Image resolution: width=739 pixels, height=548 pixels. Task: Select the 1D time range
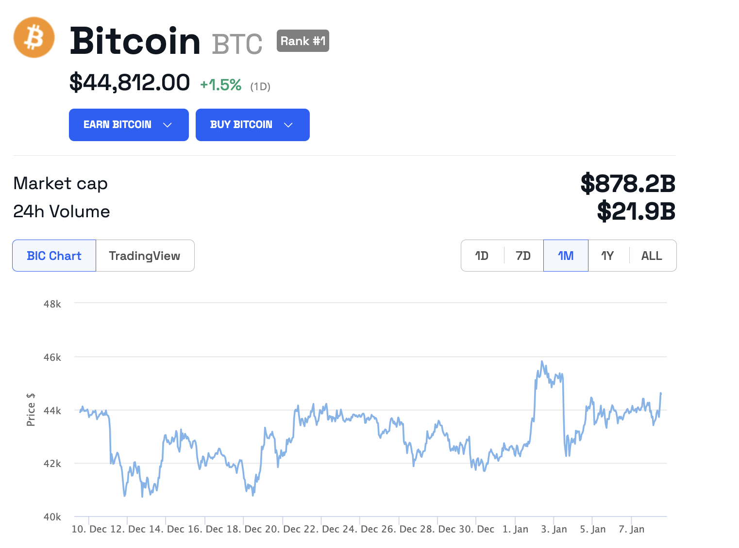point(482,256)
